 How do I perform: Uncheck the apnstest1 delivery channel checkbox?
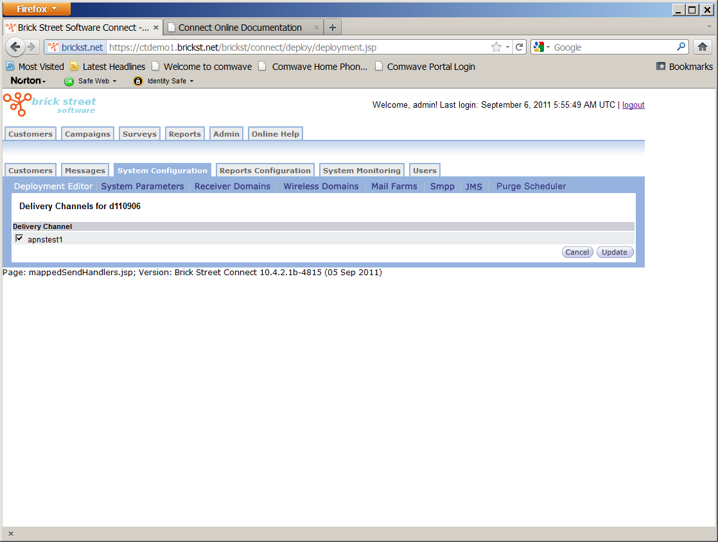(19, 239)
